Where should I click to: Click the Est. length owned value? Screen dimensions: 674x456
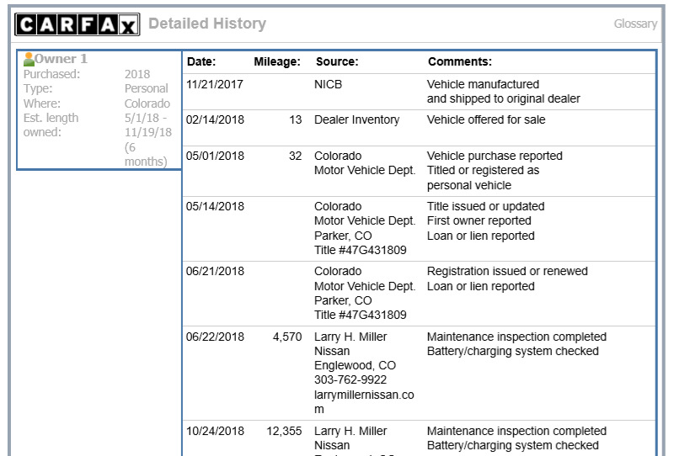pos(148,140)
